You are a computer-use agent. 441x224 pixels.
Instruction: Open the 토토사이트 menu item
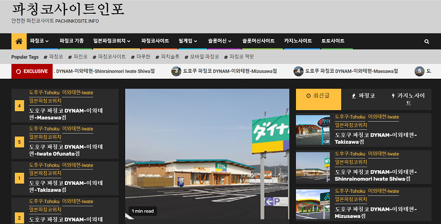(x=333, y=41)
